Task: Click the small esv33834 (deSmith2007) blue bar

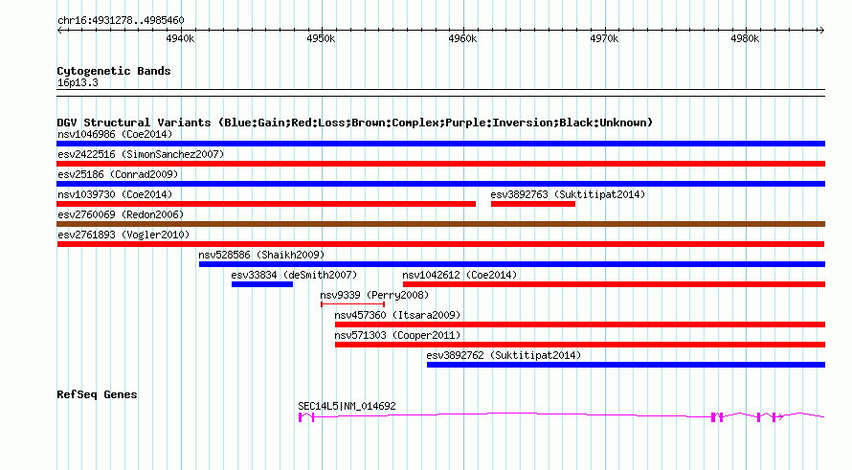Action: (262, 284)
